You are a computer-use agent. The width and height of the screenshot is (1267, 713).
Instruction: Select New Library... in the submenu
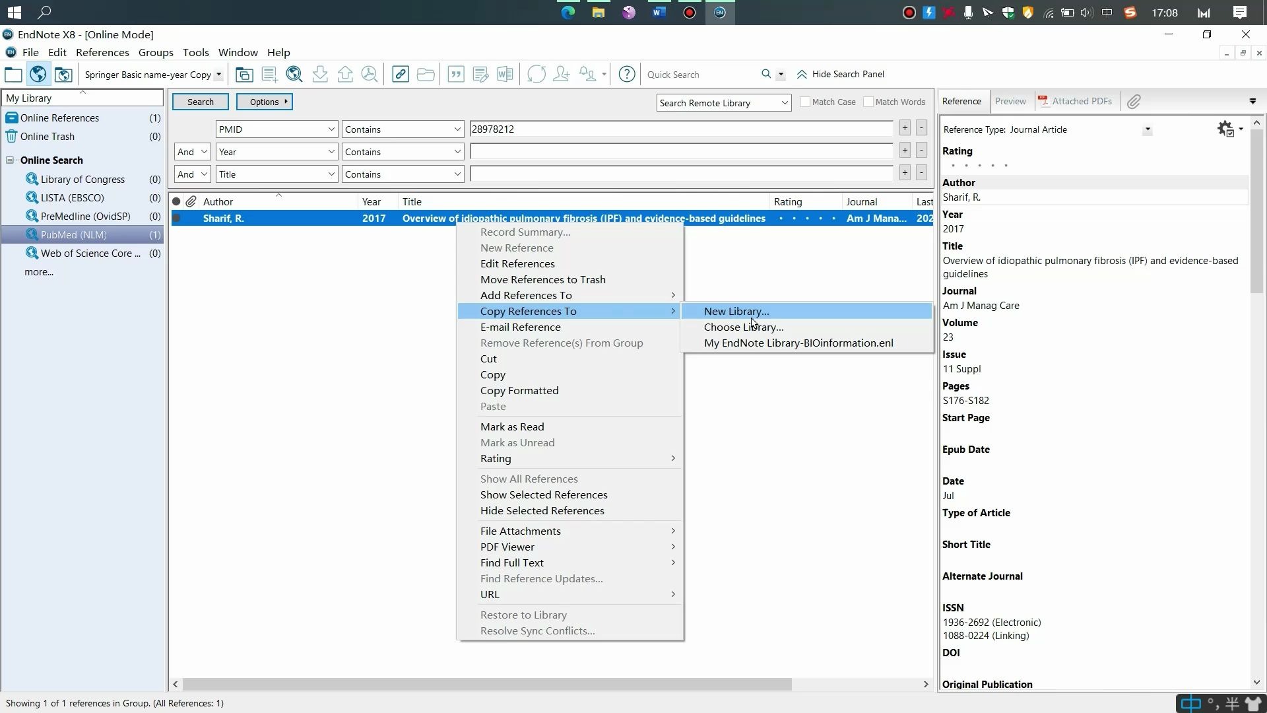(736, 312)
